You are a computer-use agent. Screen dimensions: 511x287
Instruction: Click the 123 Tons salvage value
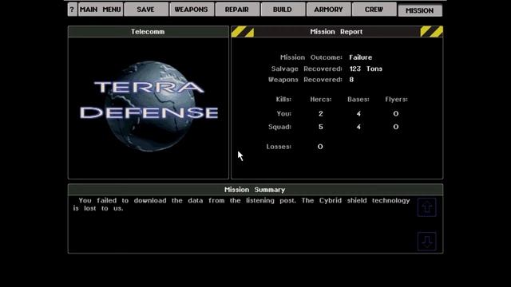tap(366, 69)
